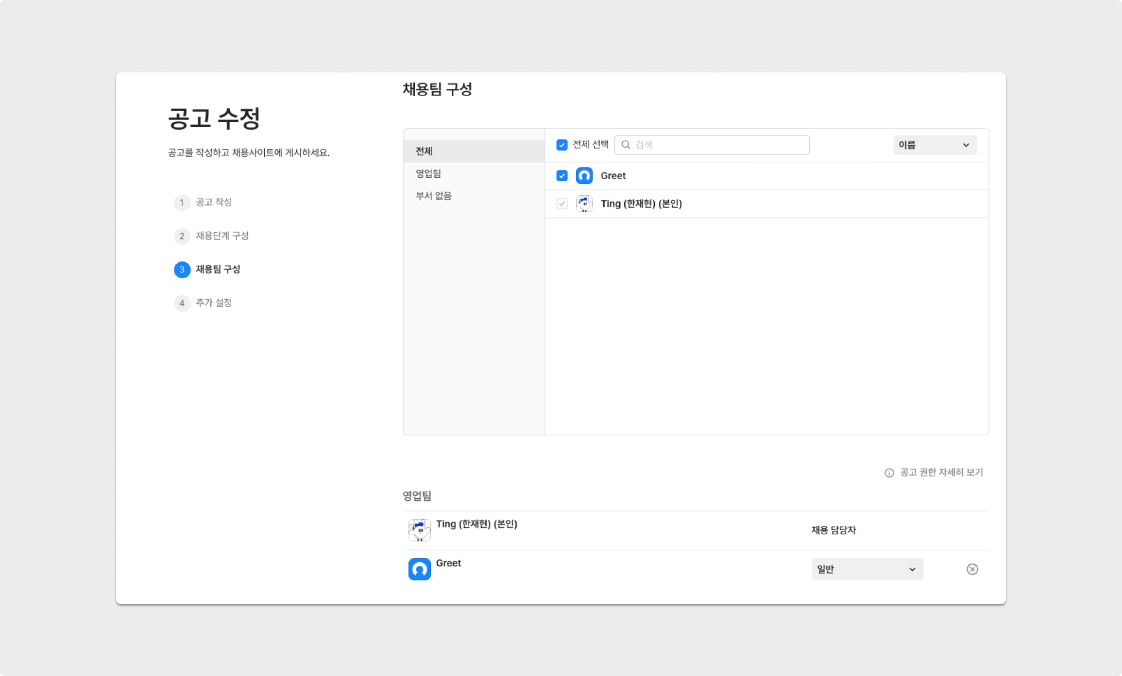
Task: Click the info icon beside 공고 권한 자세히 보기
Action: pos(889,473)
